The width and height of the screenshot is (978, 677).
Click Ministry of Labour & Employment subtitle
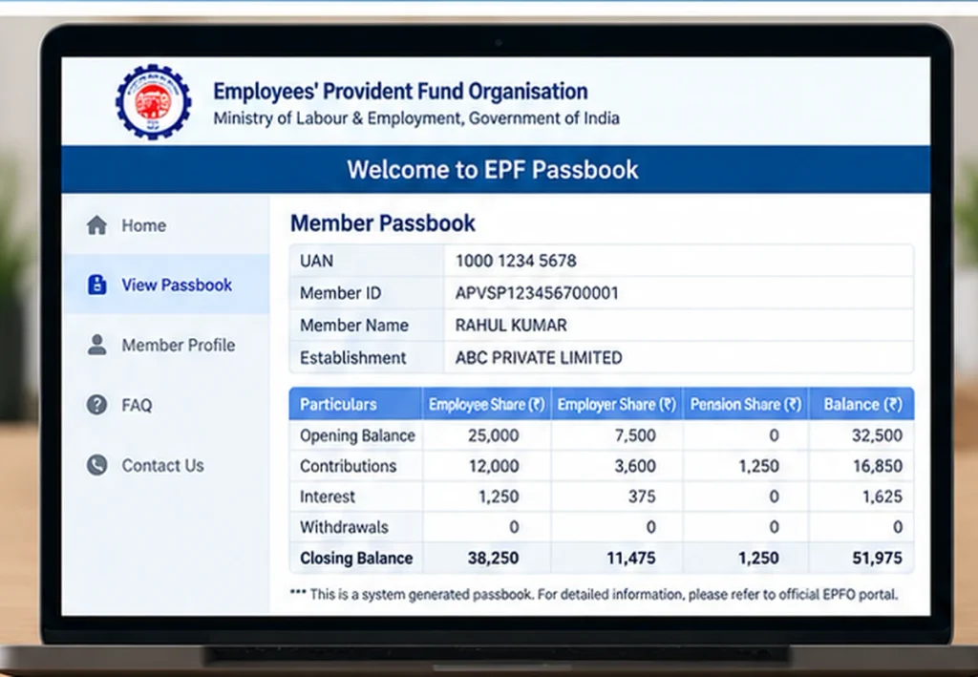[416, 118]
